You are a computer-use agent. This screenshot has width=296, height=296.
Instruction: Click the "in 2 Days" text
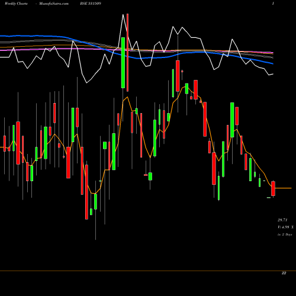(285, 234)
